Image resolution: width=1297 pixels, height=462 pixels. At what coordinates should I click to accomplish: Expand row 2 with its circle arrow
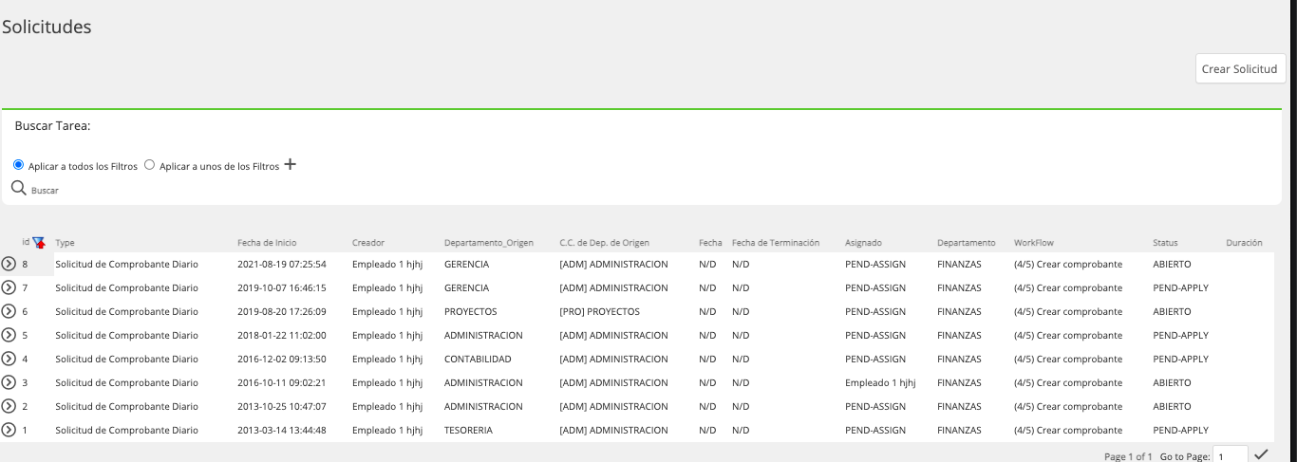(x=9, y=406)
